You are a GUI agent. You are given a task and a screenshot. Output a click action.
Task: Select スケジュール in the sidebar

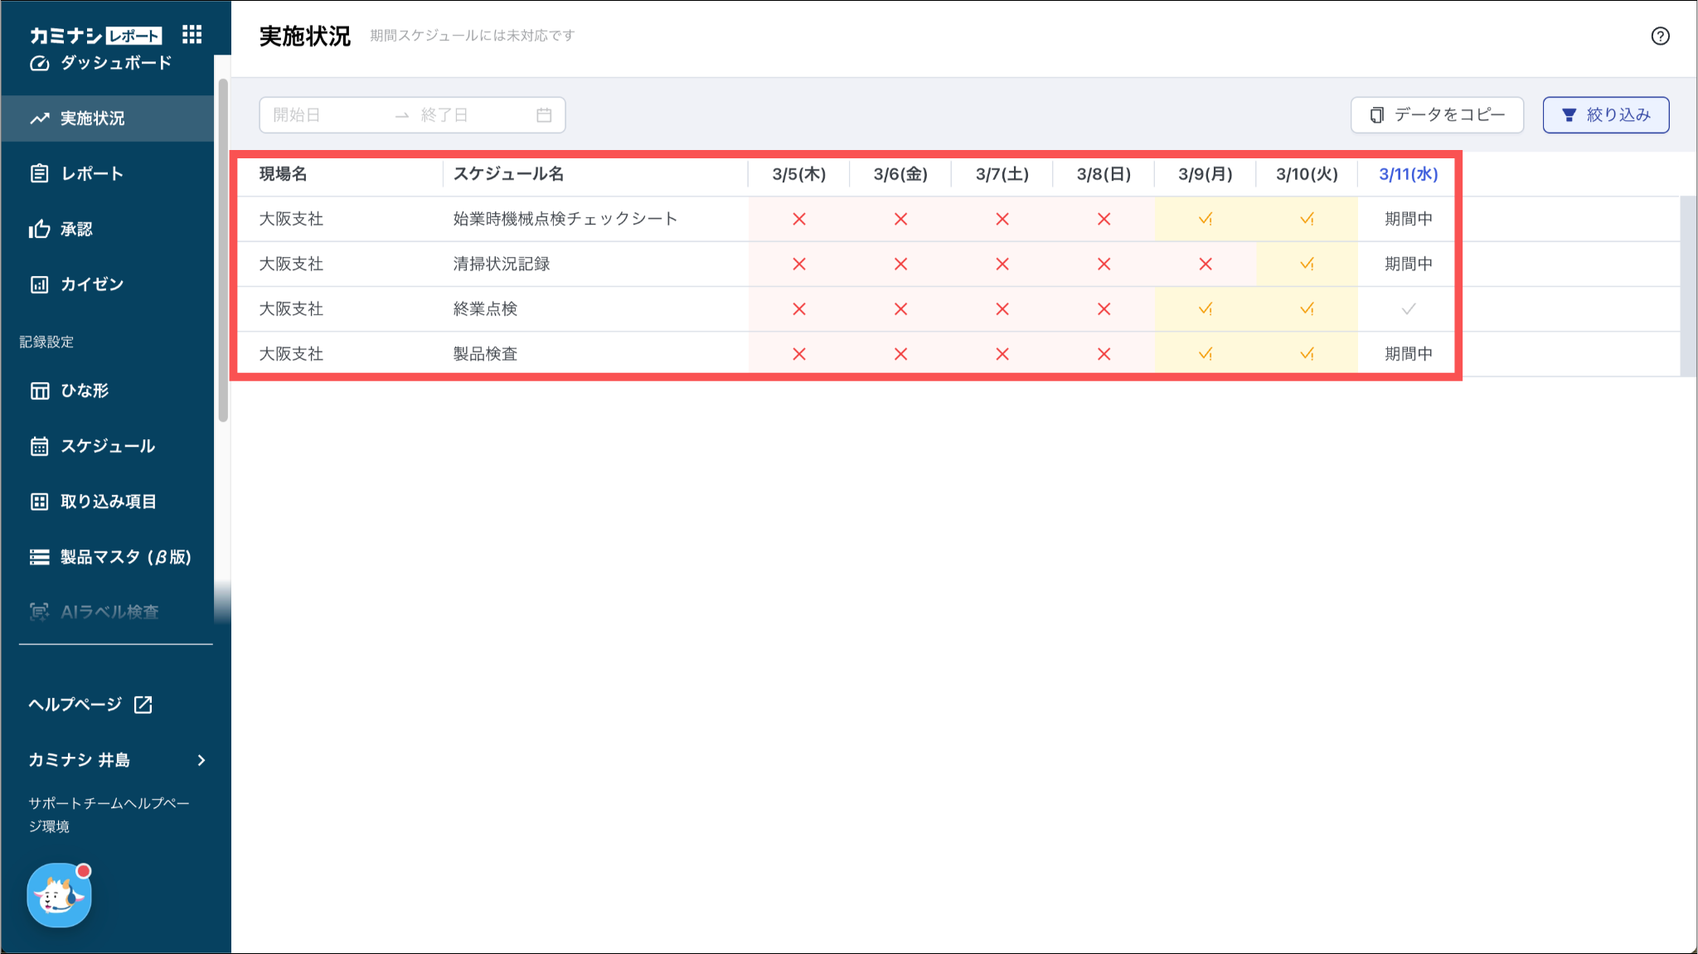pos(107,446)
